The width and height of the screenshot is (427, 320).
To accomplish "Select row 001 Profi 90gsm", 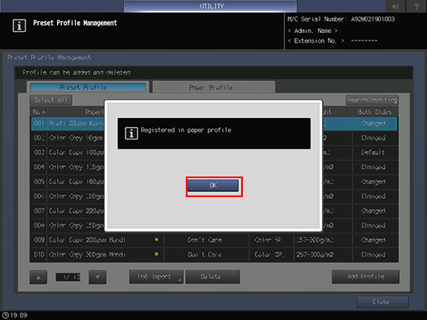I will 214,124.
